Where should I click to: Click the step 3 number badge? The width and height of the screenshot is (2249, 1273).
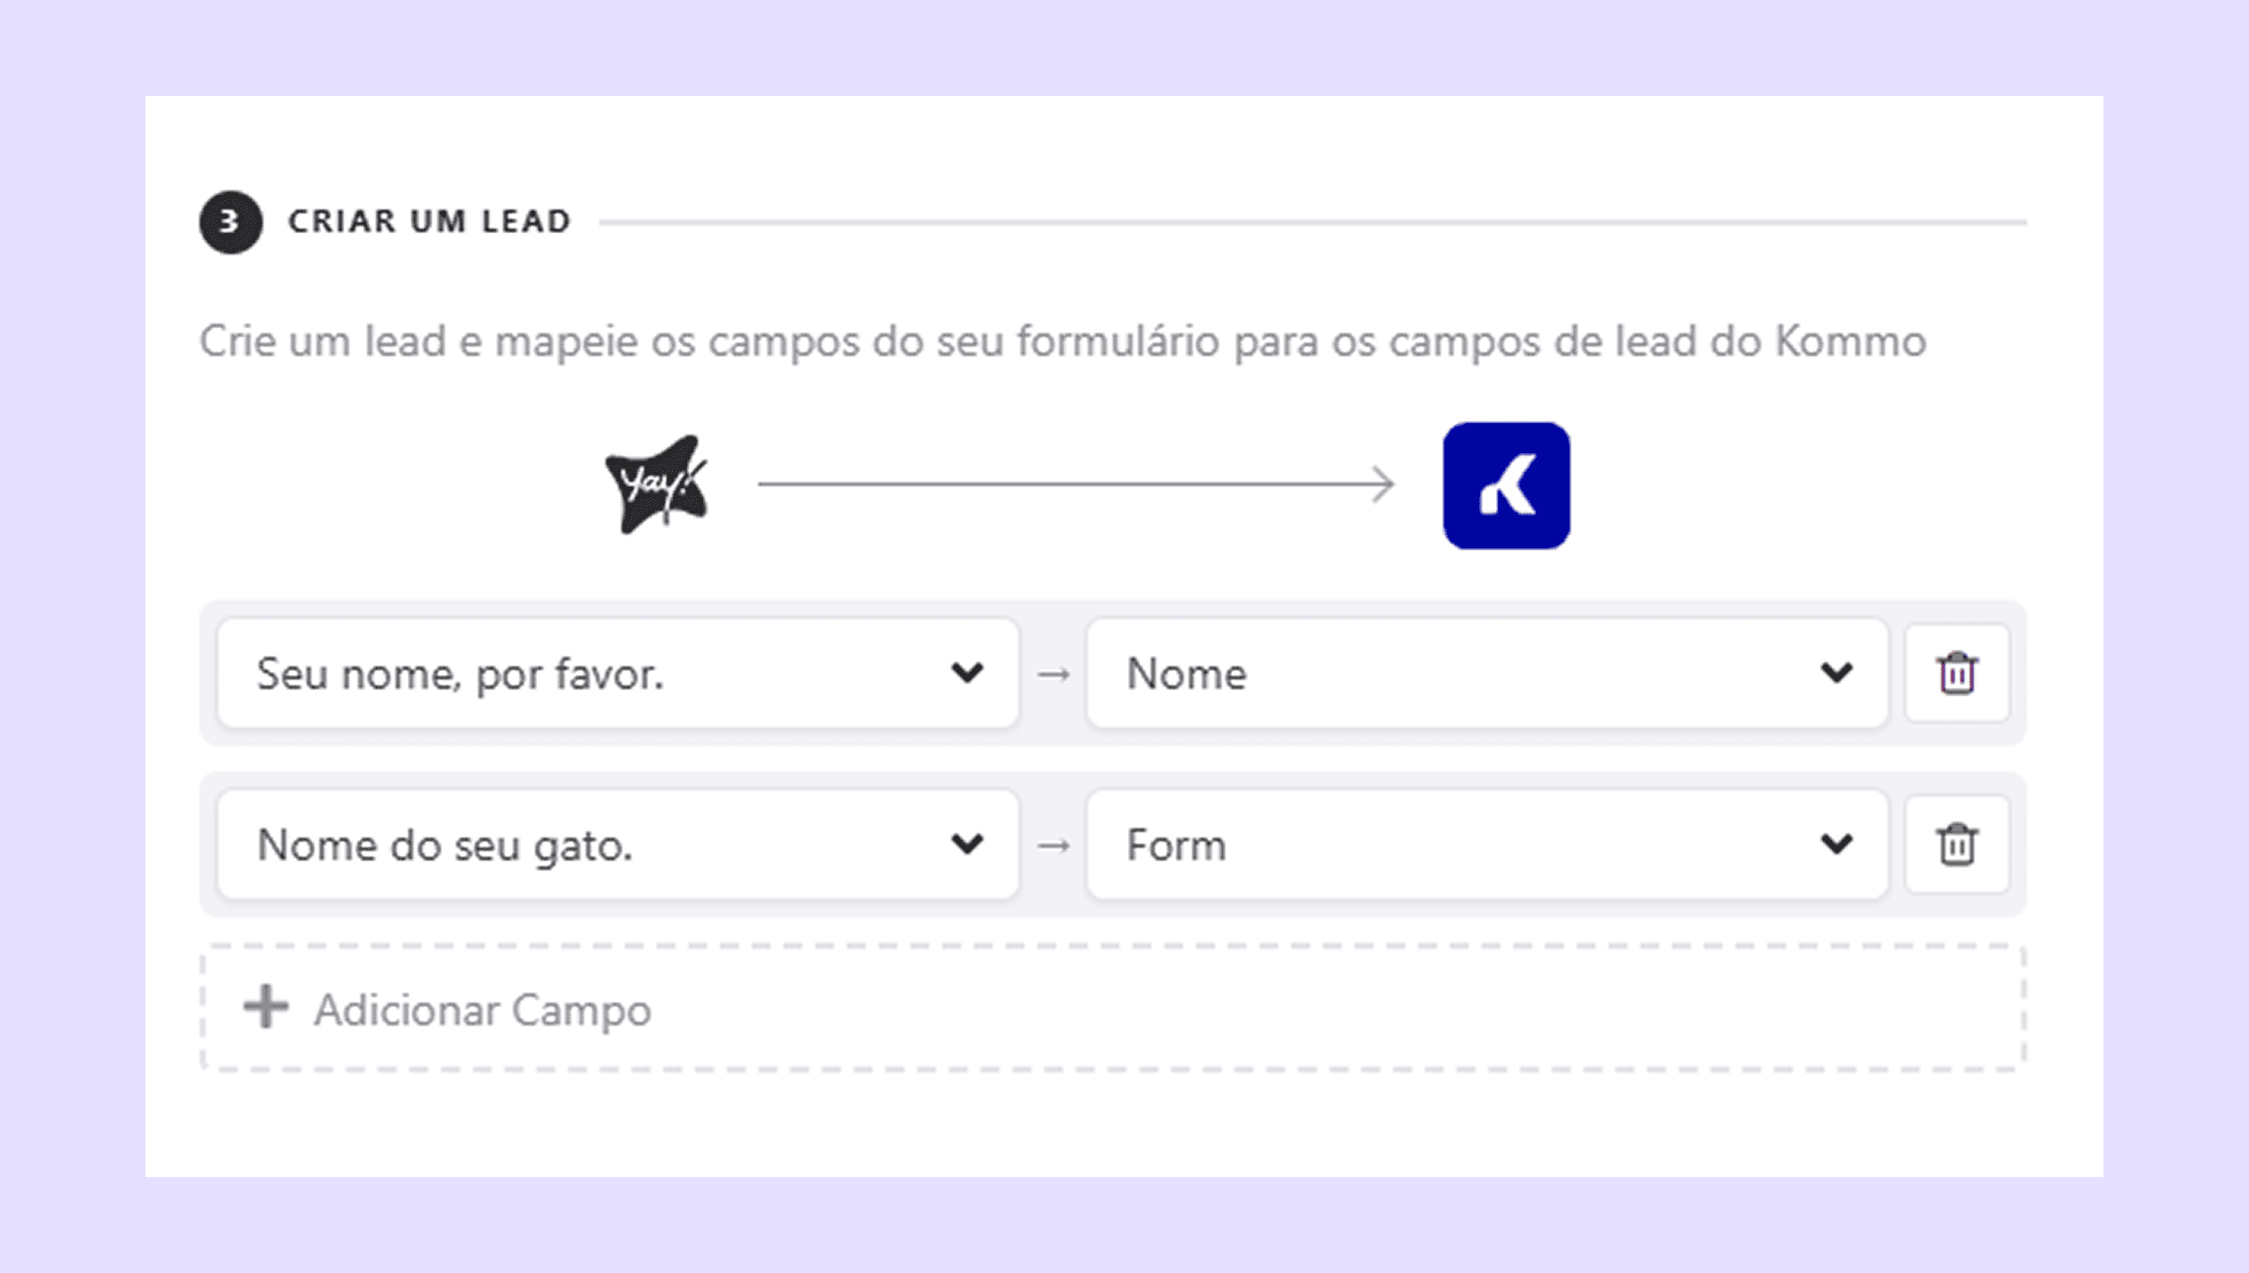click(230, 222)
